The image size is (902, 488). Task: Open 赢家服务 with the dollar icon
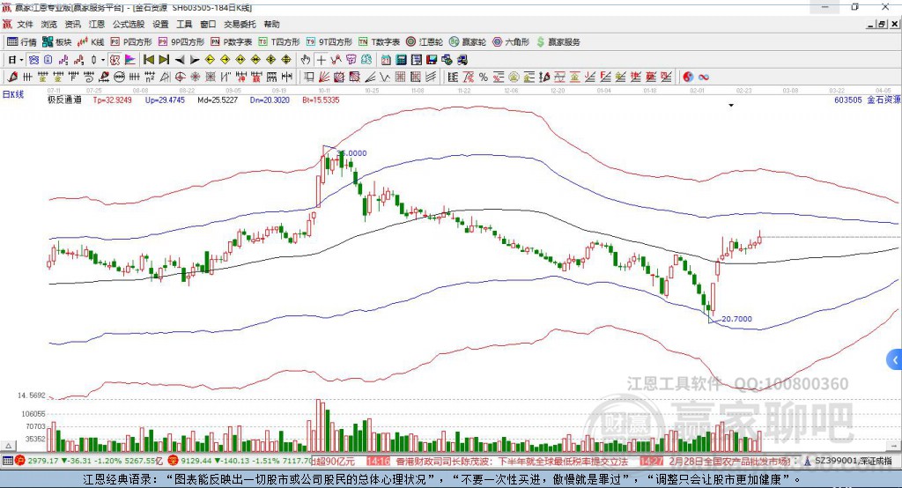tap(558, 42)
